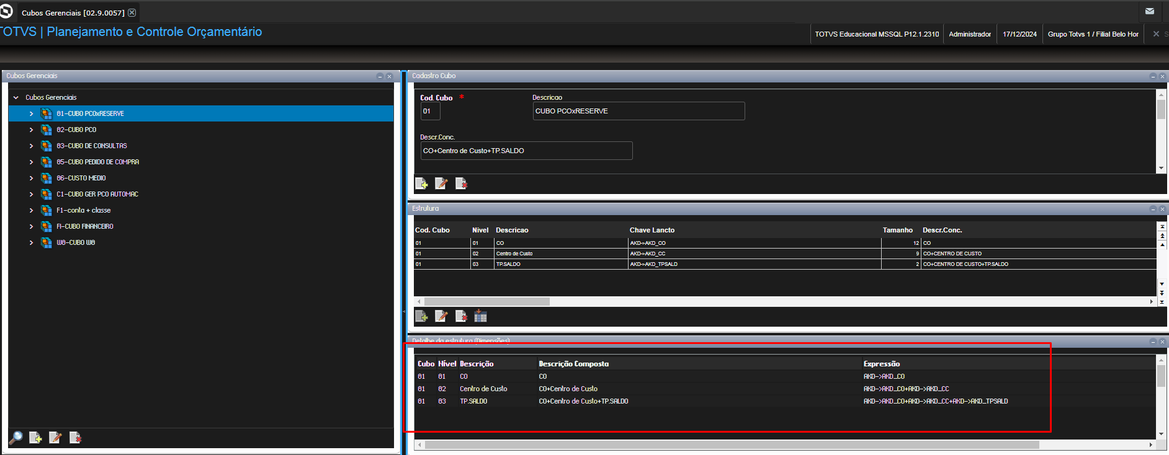
Task: Click the Descrição Composta column header
Action: 574,364
